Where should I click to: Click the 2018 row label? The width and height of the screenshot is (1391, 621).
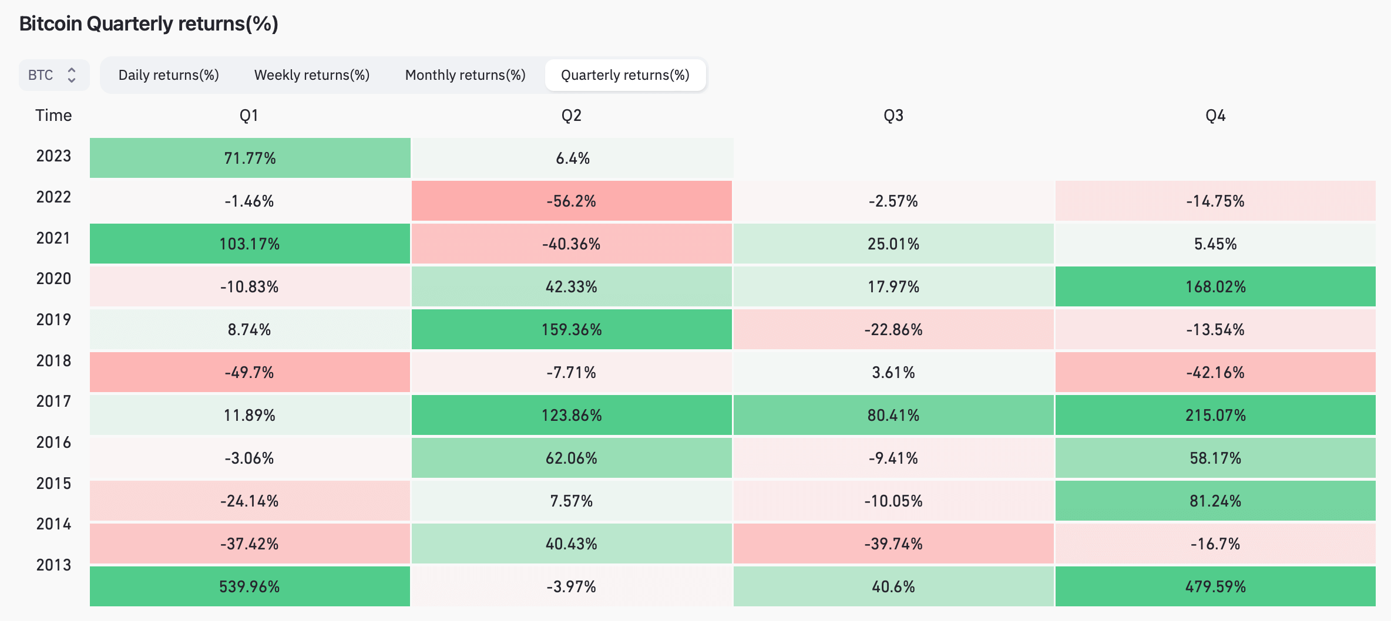pyautogui.click(x=53, y=361)
